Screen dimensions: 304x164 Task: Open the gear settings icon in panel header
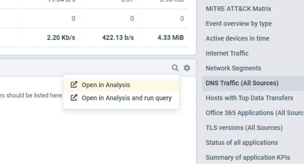pyautogui.click(x=187, y=68)
